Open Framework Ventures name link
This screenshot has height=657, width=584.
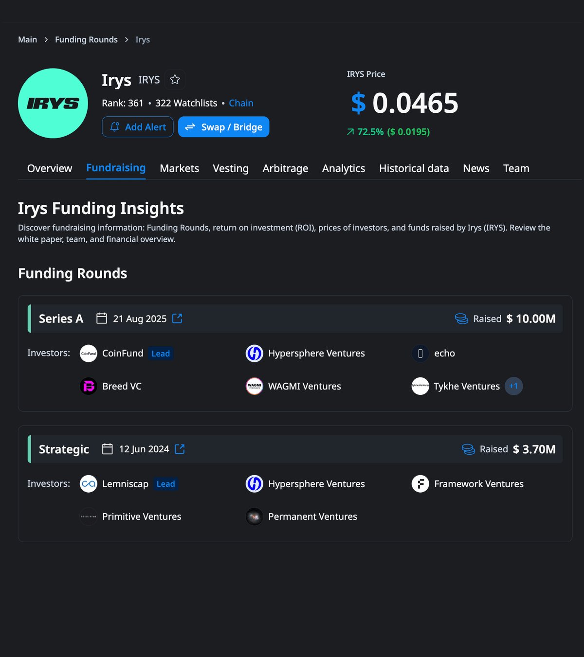(x=479, y=484)
